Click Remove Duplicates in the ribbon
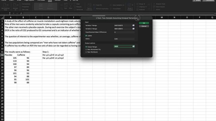216x121 pixels. (x=101, y=9)
